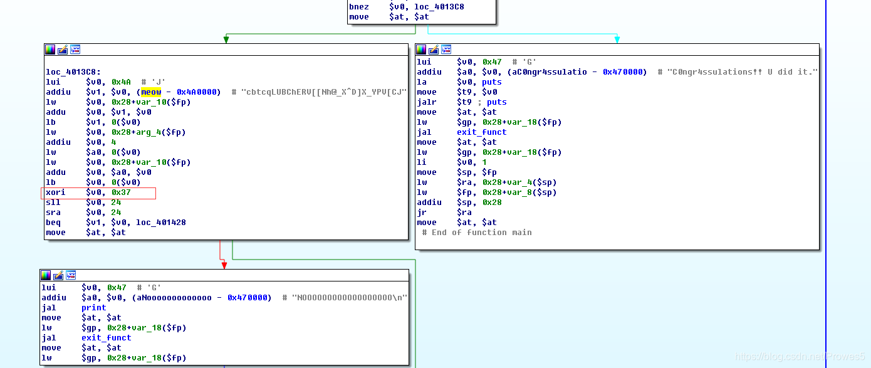Click the "NOOOOOOOOOOOOOOOOOO\n" string comment
This screenshot has width=871, height=368.
point(350,298)
